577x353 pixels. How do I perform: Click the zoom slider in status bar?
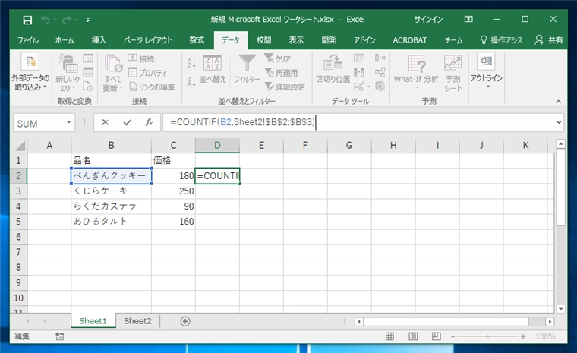click(x=488, y=336)
